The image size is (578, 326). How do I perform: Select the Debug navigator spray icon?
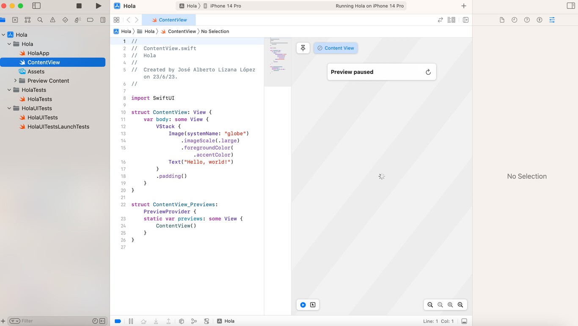pyautogui.click(x=77, y=19)
